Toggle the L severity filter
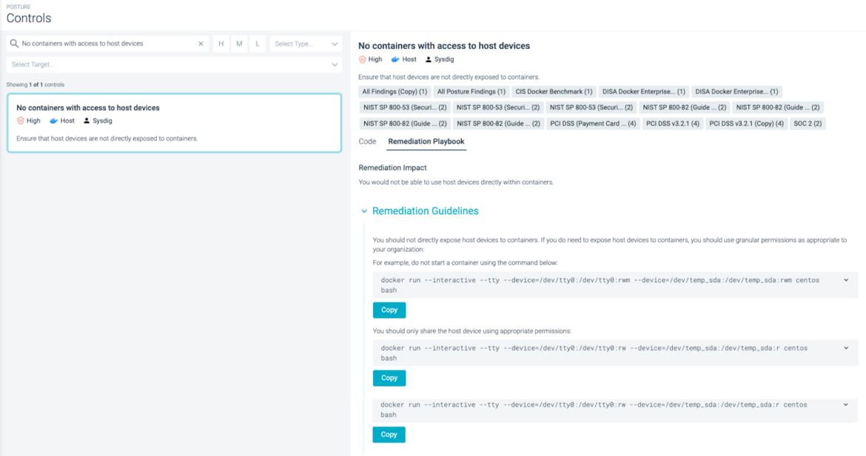866x456 pixels. tap(257, 44)
